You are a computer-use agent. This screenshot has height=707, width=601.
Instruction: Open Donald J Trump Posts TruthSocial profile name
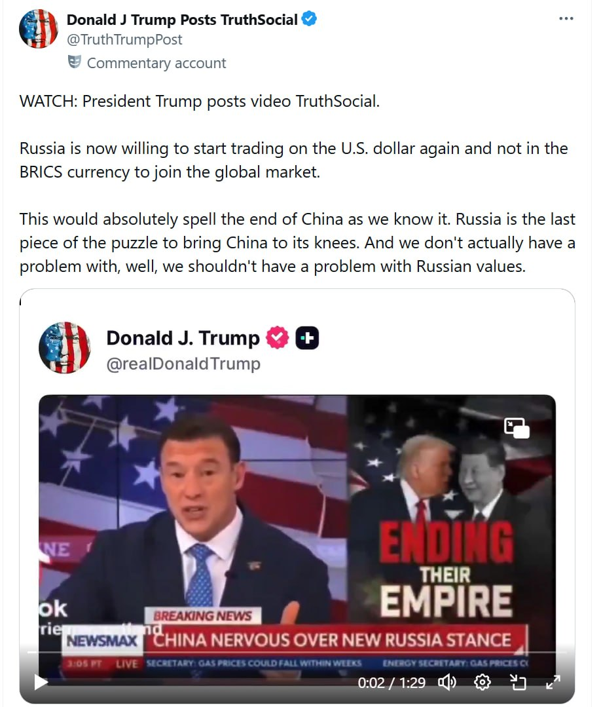182,20
